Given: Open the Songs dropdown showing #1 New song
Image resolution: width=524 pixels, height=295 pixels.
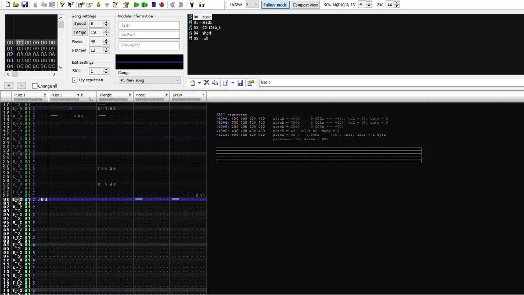Looking at the screenshot, I should [149, 80].
